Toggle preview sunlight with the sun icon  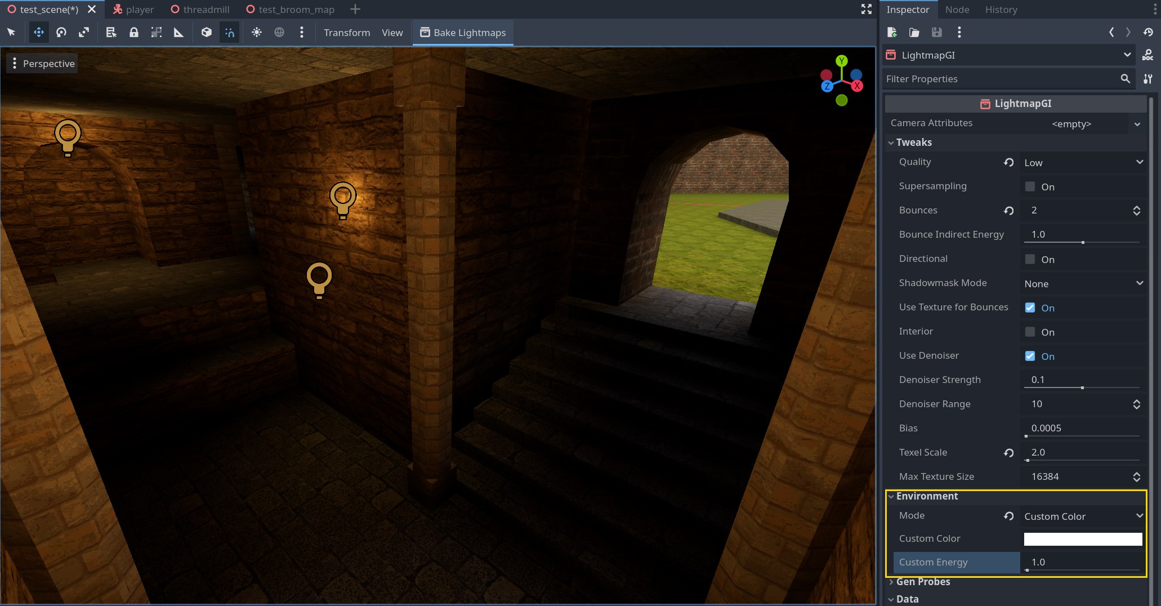257,32
